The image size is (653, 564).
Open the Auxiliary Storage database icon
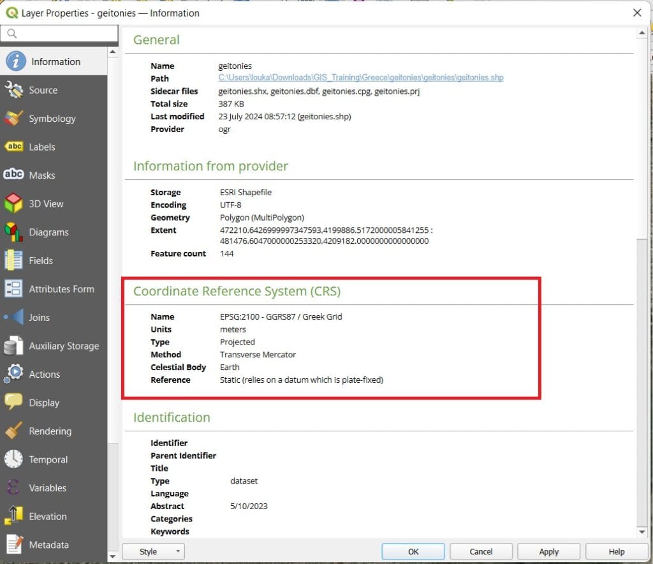coord(13,346)
